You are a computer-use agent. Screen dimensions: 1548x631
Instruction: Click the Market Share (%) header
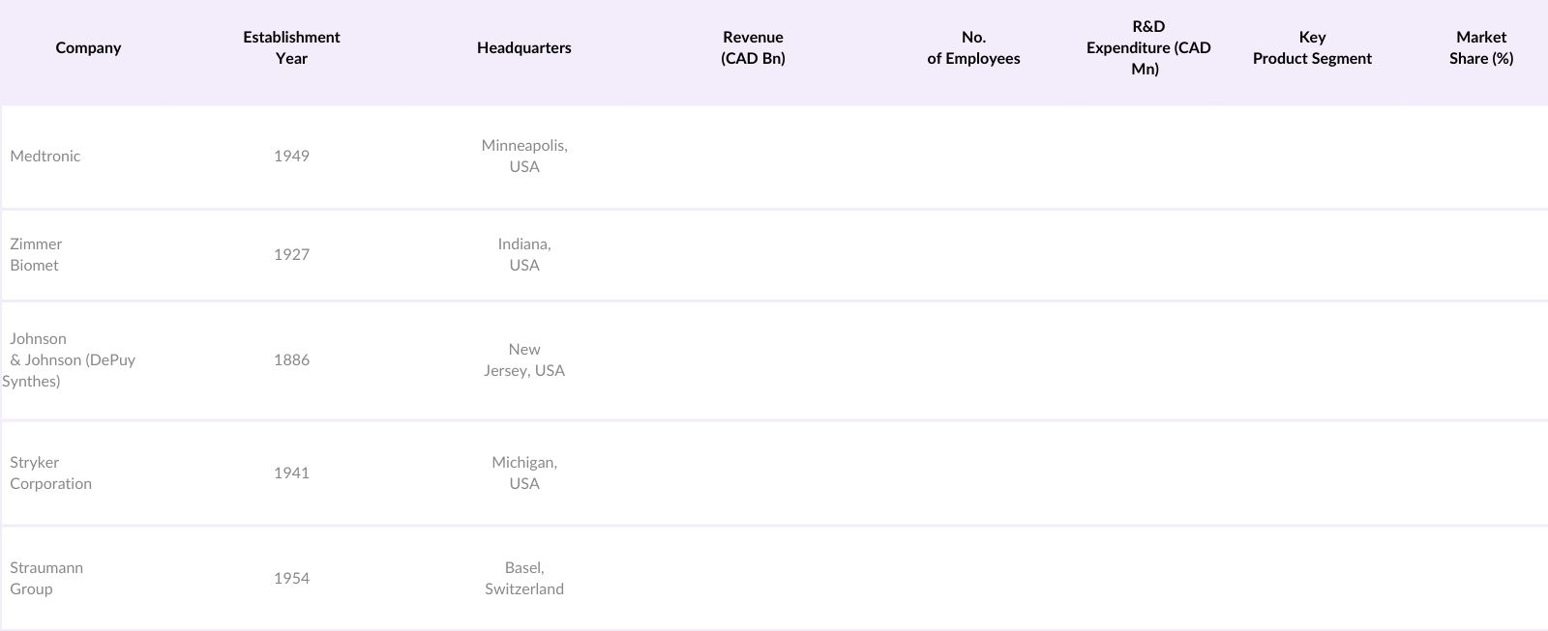(1480, 48)
